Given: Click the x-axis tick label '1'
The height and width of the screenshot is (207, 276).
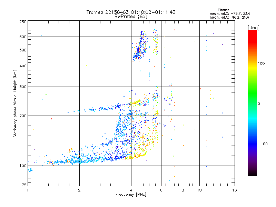Looking at the screenshot, I should click(x=28, y=190).
